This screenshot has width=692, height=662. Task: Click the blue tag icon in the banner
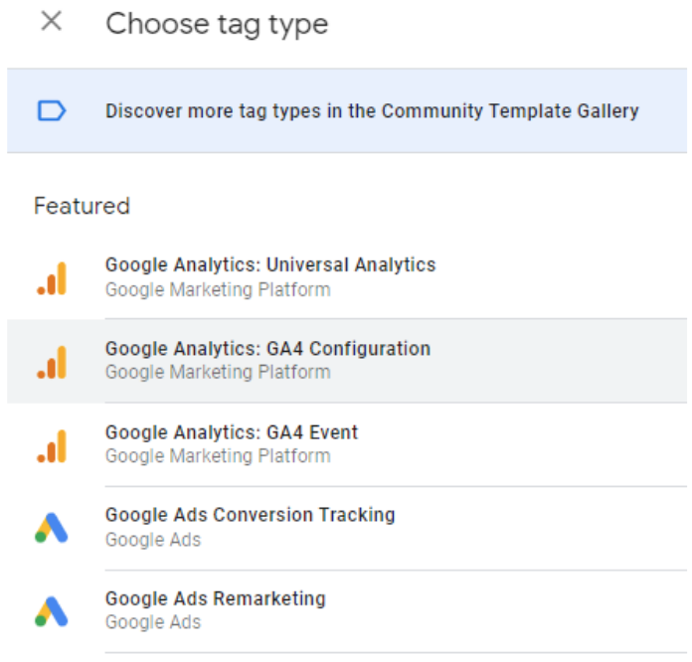51,110
